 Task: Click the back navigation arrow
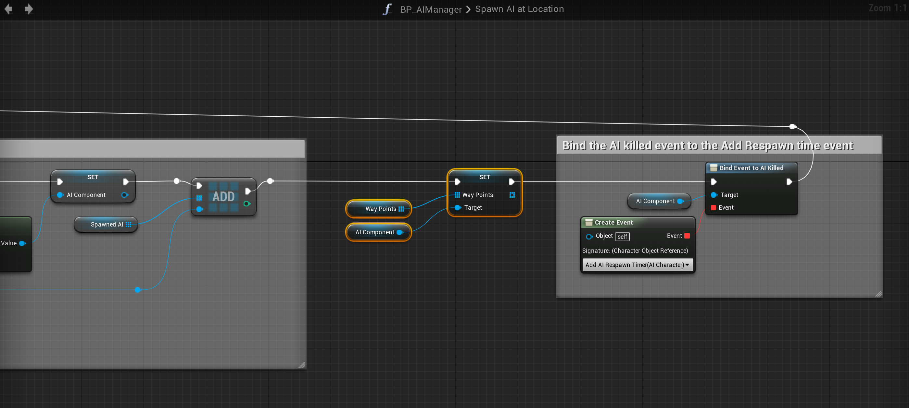(8, 9)
